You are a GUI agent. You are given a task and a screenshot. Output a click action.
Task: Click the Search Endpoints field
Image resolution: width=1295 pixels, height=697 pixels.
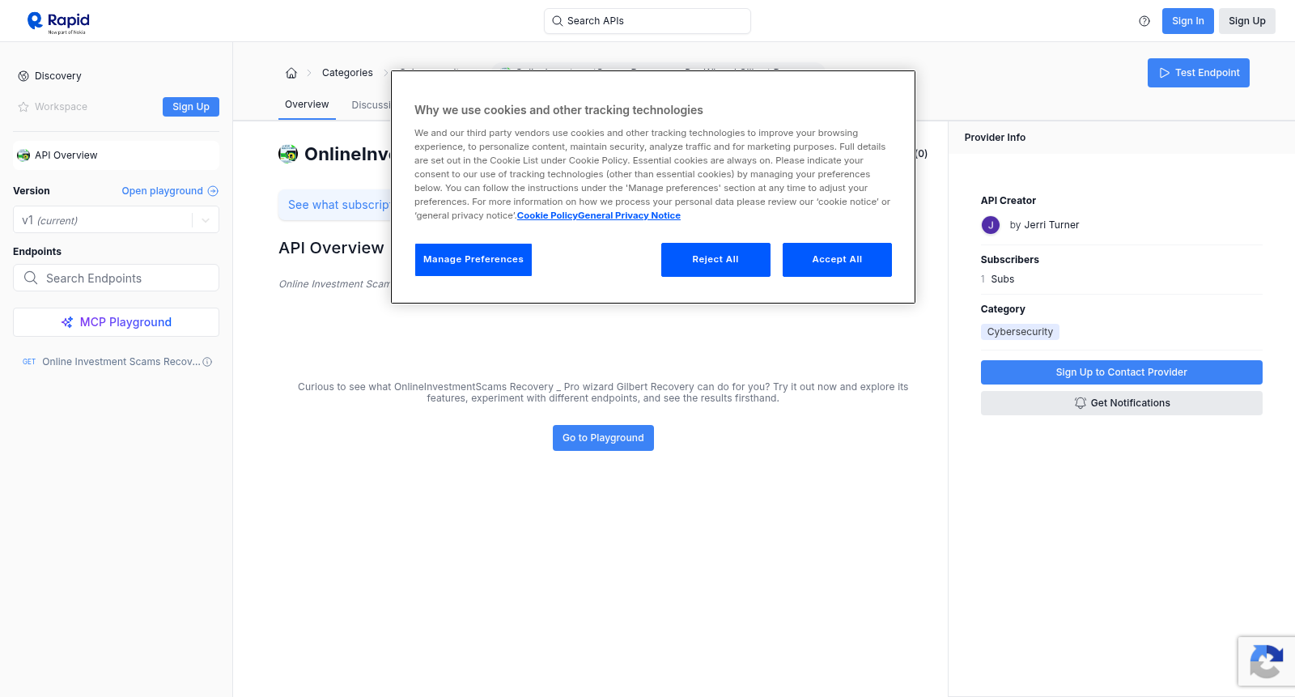(116, 278)
